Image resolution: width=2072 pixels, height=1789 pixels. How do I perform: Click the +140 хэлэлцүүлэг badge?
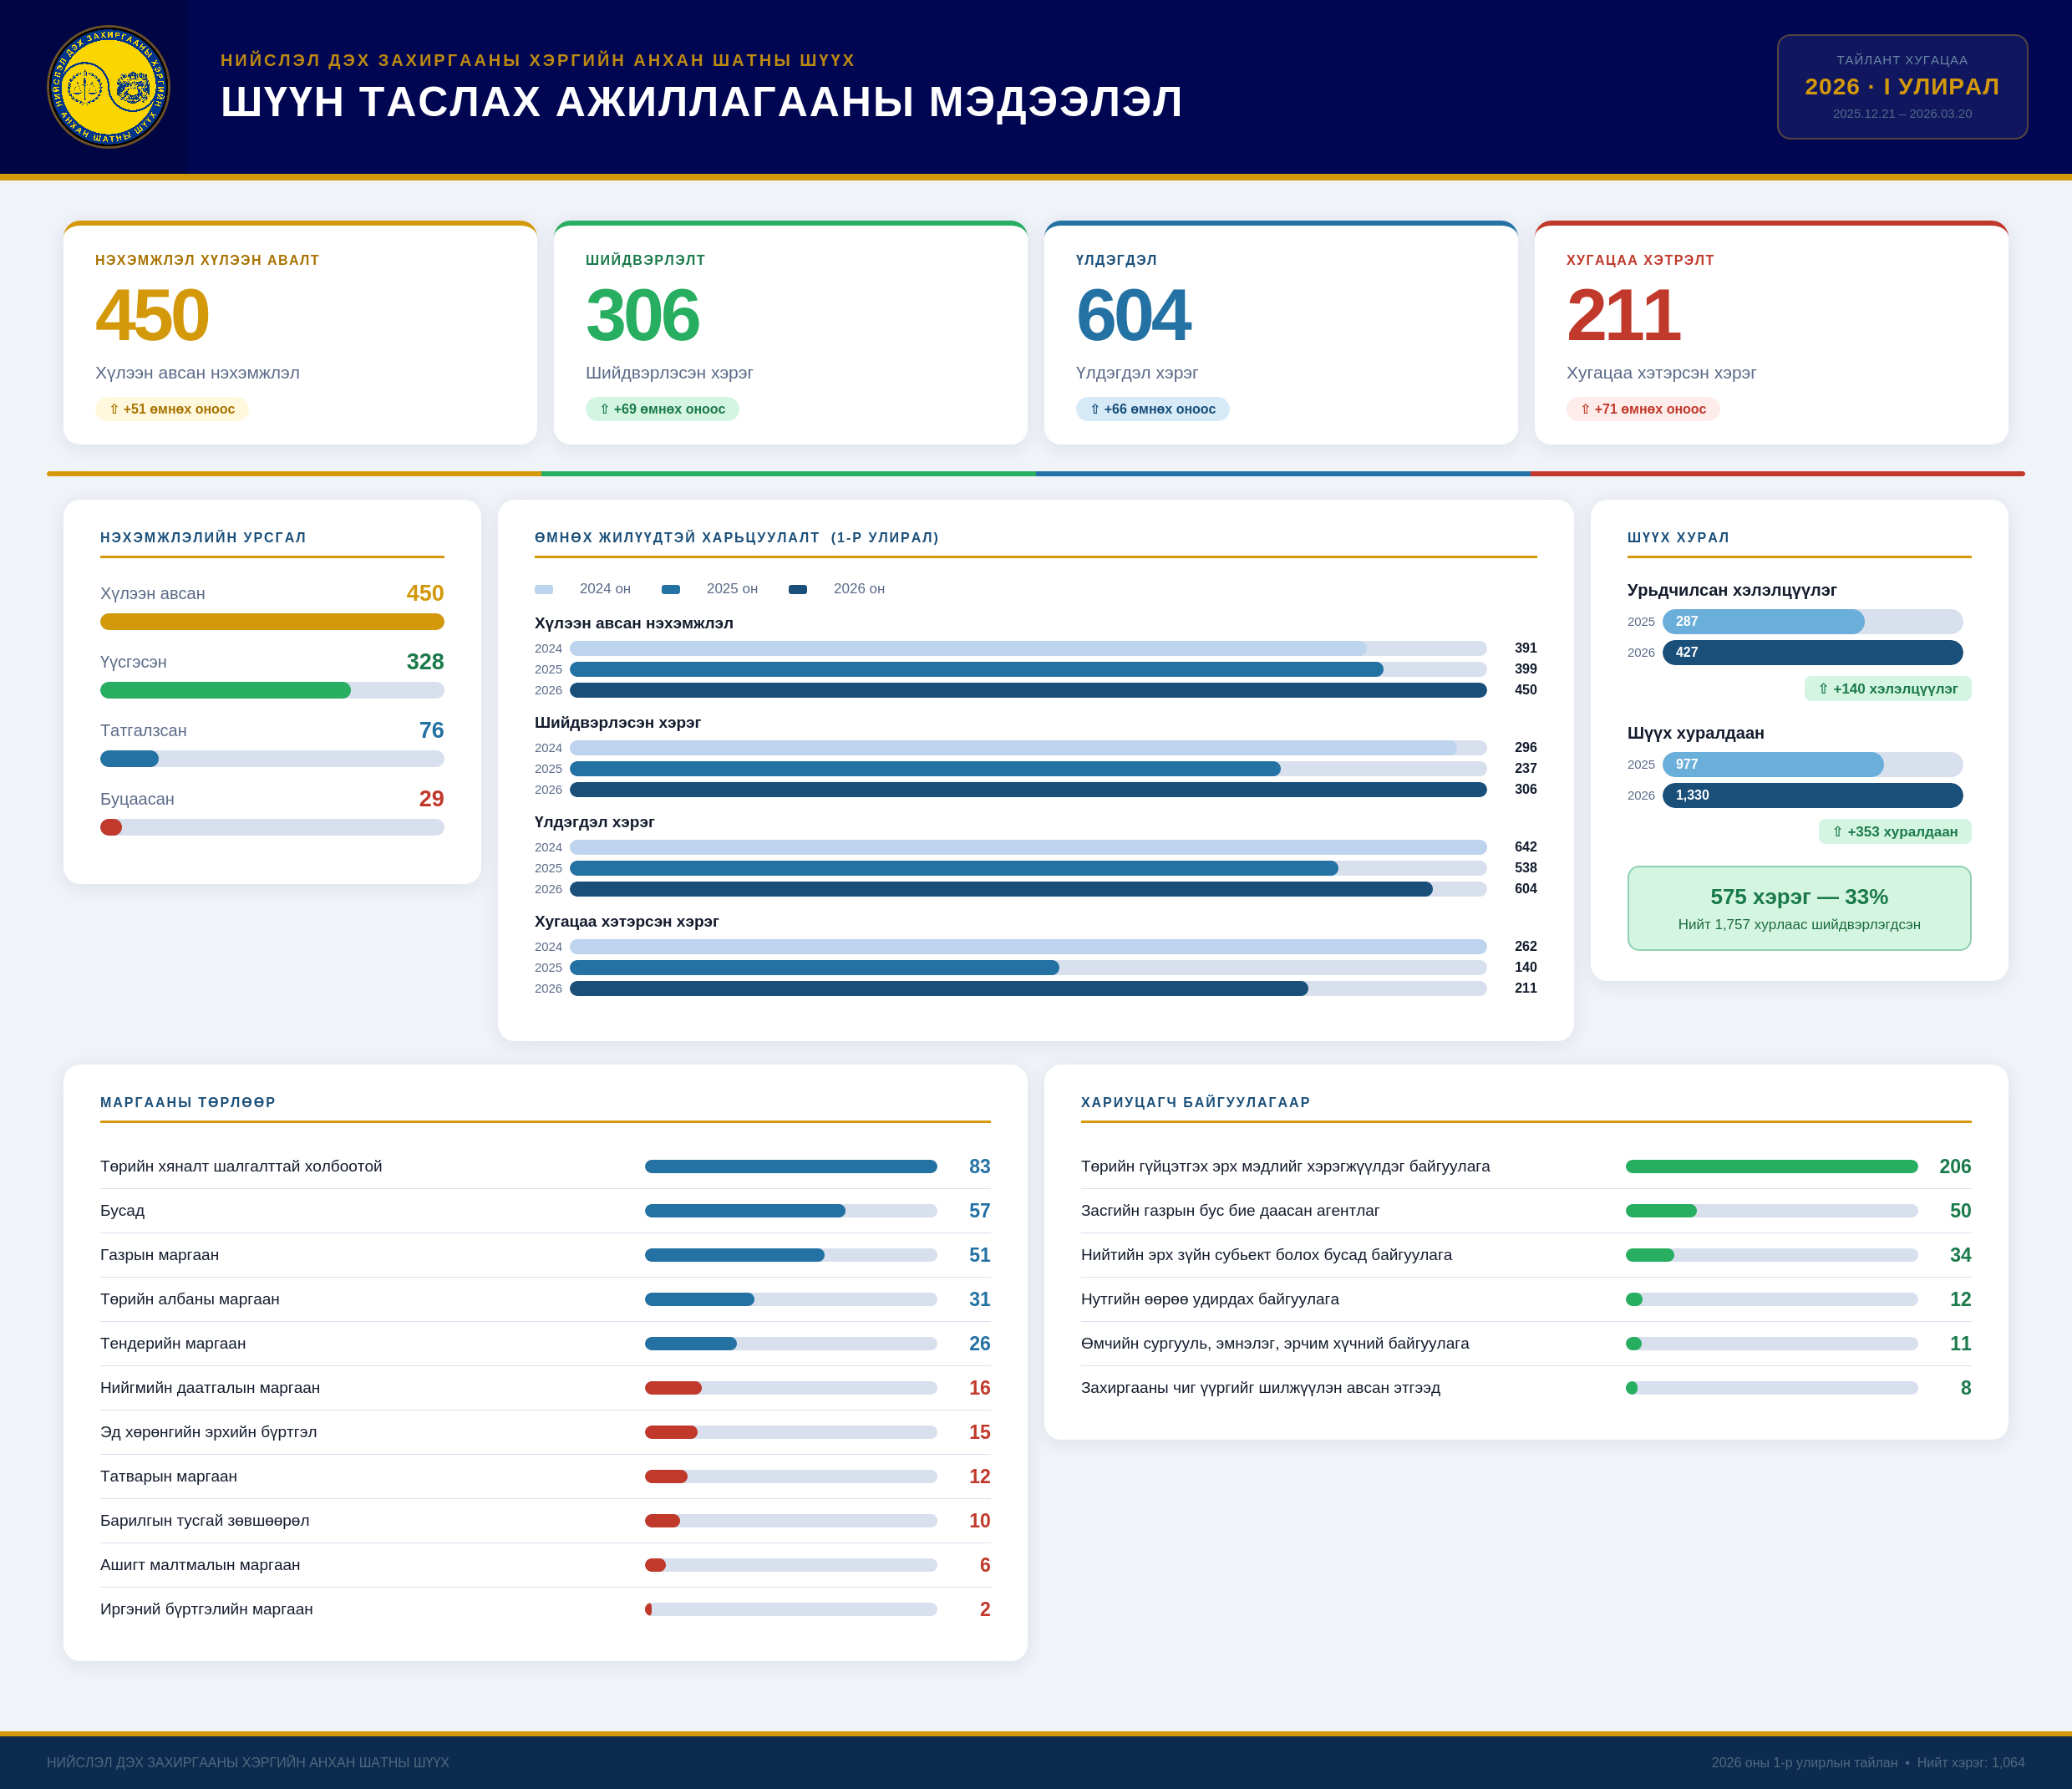click(x=1887, y=689)
